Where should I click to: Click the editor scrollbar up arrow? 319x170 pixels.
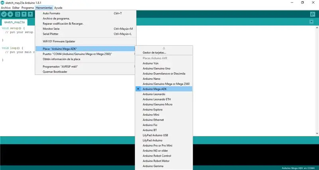317,28
